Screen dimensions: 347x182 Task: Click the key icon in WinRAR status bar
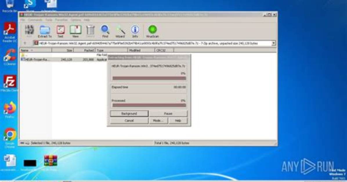point(27,143)
